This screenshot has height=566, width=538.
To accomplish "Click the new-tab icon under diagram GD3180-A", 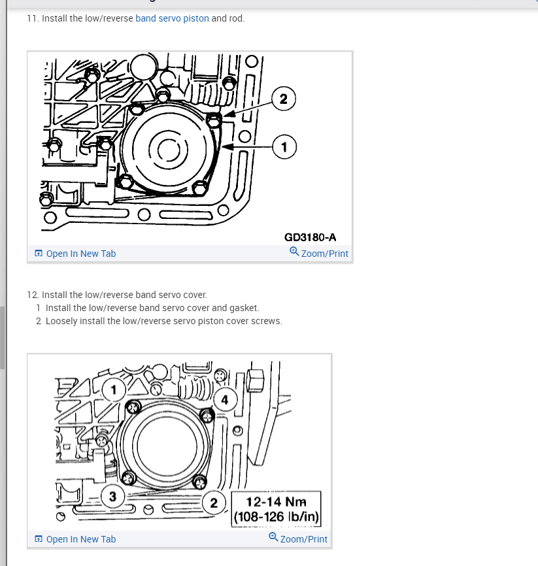I will (39, 254).
